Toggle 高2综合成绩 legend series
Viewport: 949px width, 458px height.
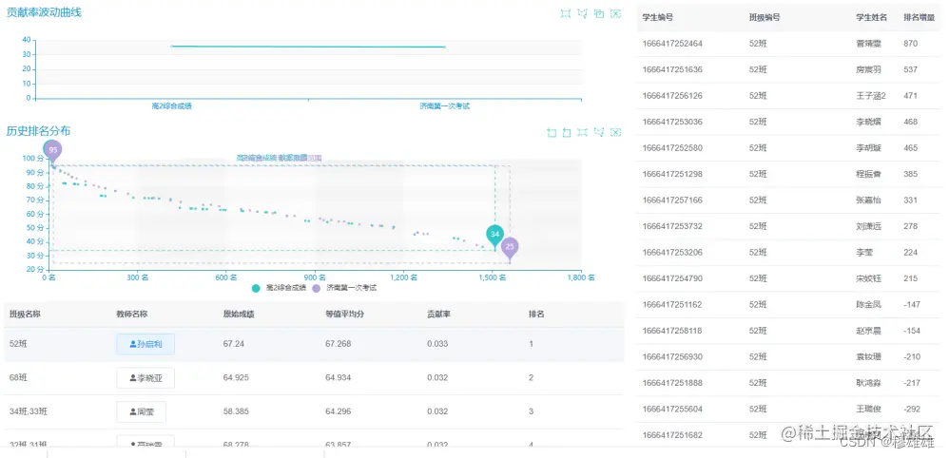click(278, 289)
